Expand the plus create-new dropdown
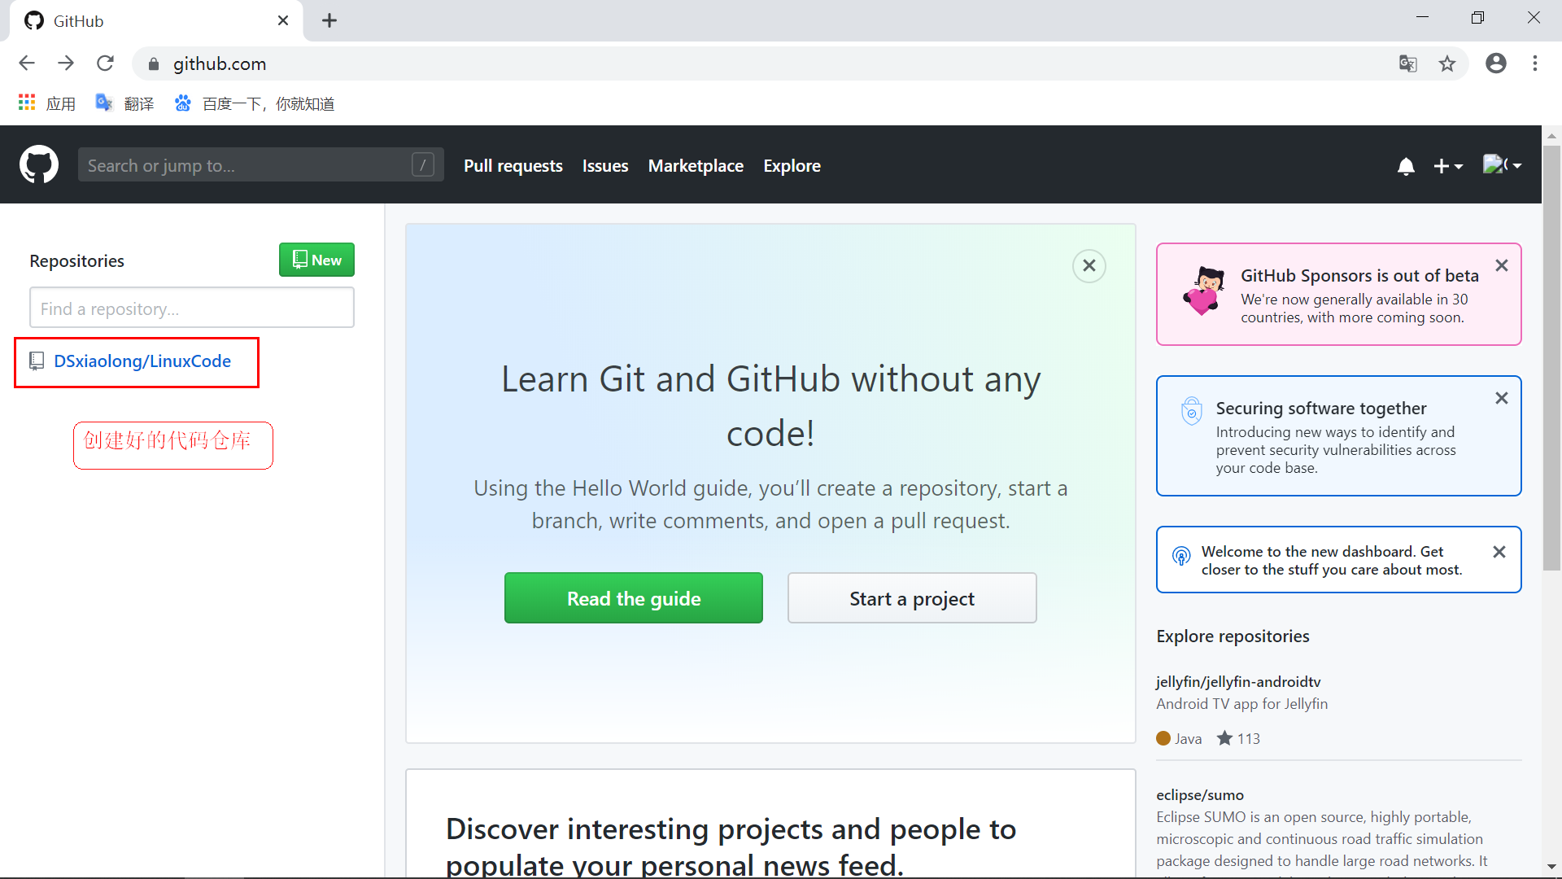The width and height of the screenshot is (1562, 879). click(x=1448, y=166)
